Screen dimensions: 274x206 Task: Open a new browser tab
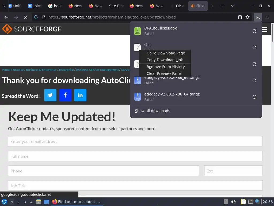pyautogui.click(x=222, y=6)
